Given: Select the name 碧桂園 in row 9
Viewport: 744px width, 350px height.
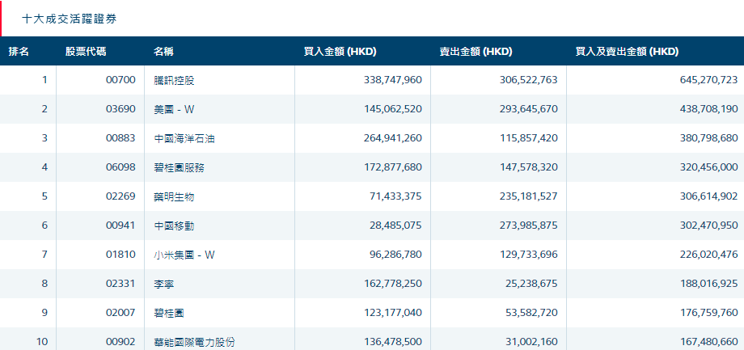Looking at the screenshot, I should [169, 314].
